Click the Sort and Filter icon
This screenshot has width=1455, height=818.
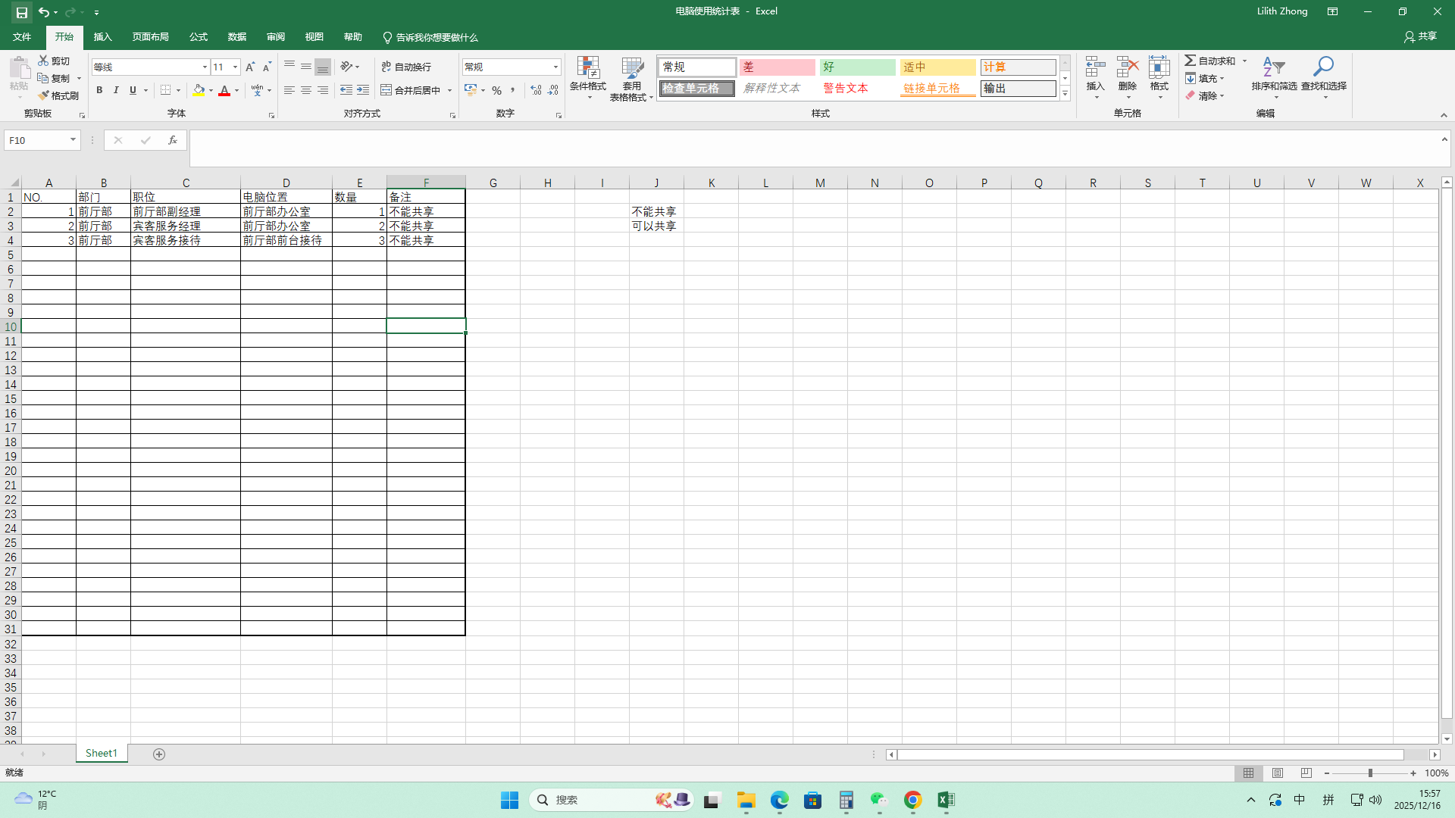tap(1274, 67)
